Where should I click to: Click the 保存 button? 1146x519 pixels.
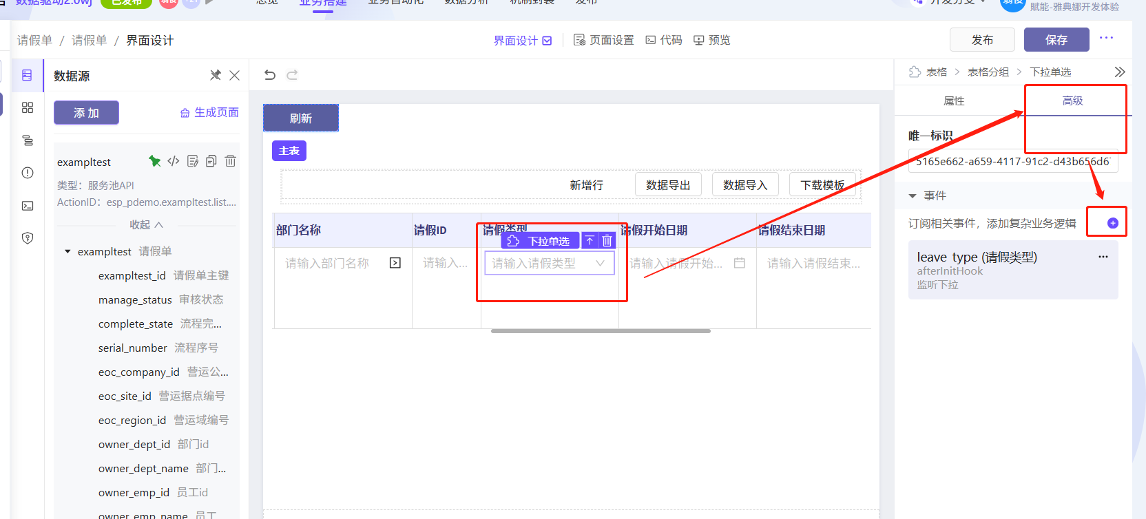(x=1056, y=40)
